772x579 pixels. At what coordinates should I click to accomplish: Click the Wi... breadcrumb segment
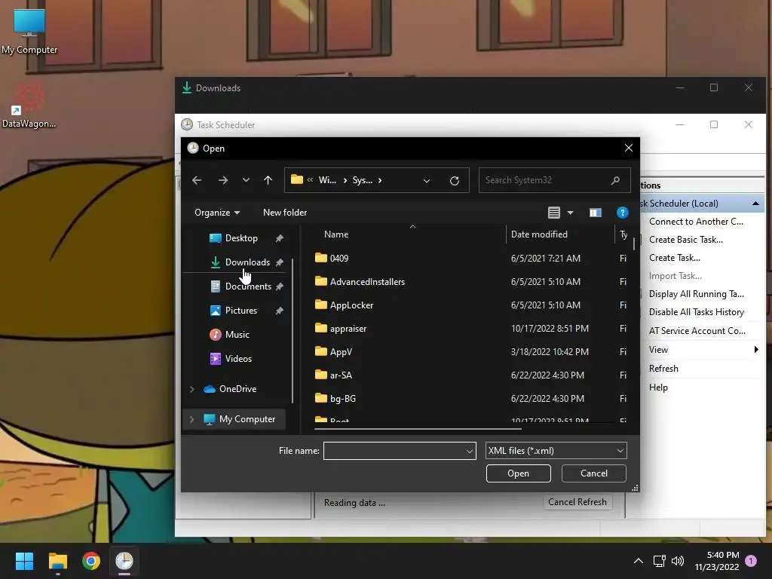click(x=327, y=180)
